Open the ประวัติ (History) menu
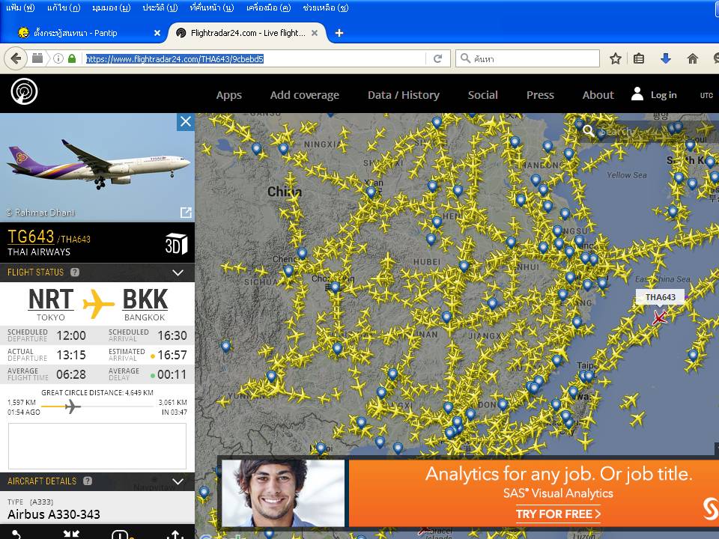Image resolution: width=719 pixels, height=539 pixels. pyautogui.click(x=160, y=7)
